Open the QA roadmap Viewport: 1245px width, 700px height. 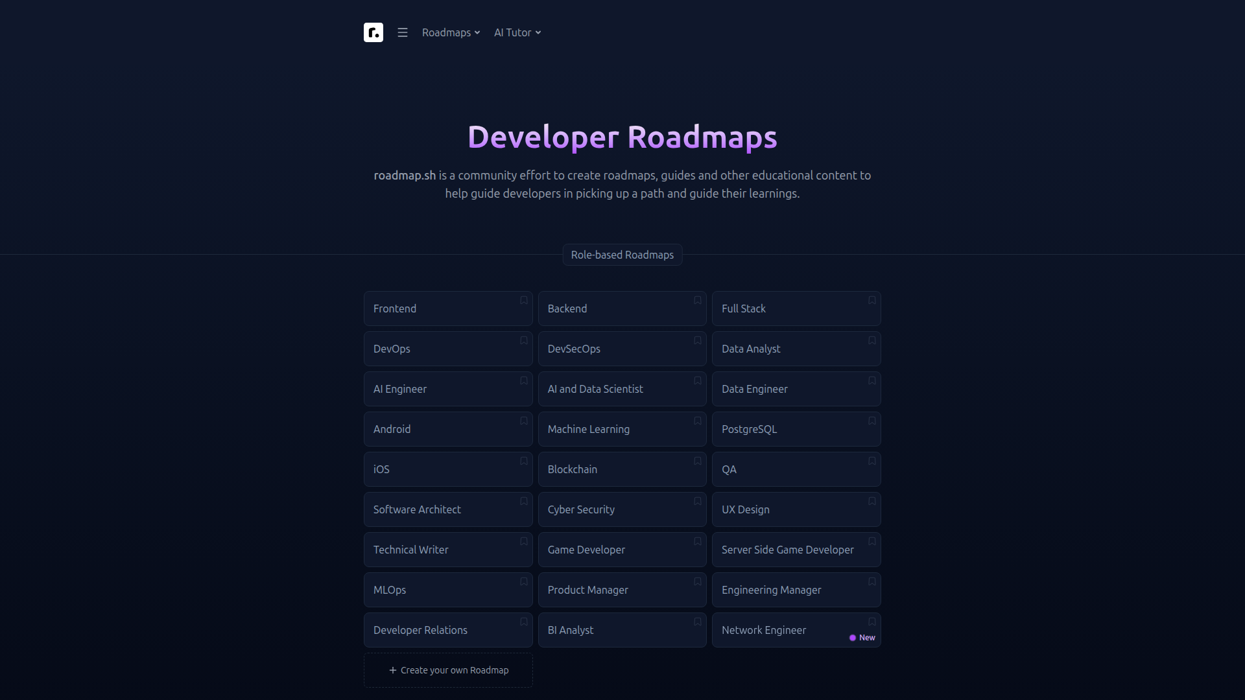[x=796, y=469]
